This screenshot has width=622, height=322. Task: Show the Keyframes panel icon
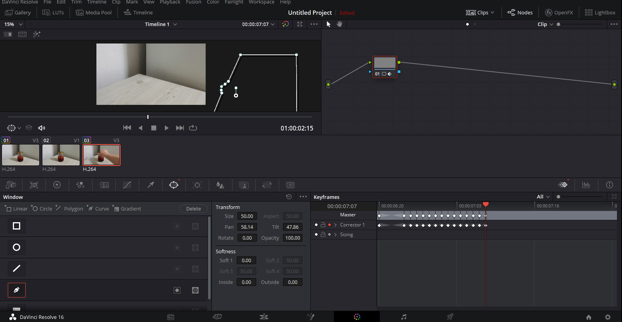pyautogui.click(x=563, y=185)
